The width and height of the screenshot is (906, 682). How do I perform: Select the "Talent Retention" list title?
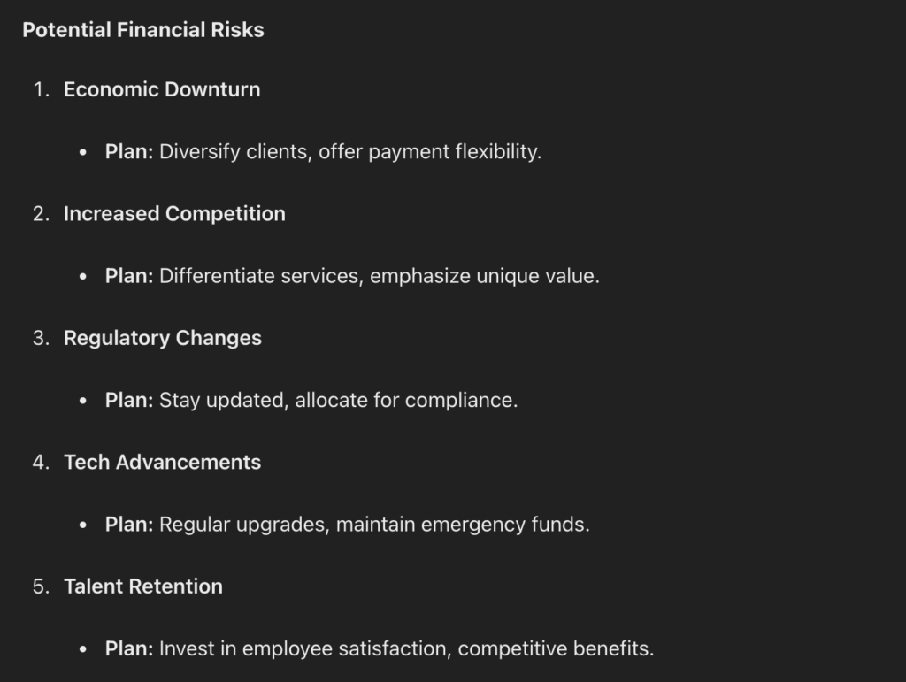143,586
